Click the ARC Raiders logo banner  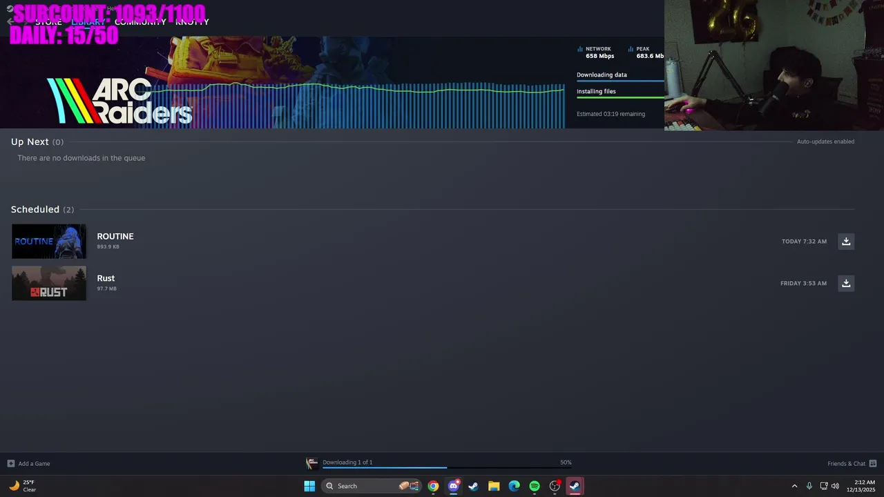[119, 101]
